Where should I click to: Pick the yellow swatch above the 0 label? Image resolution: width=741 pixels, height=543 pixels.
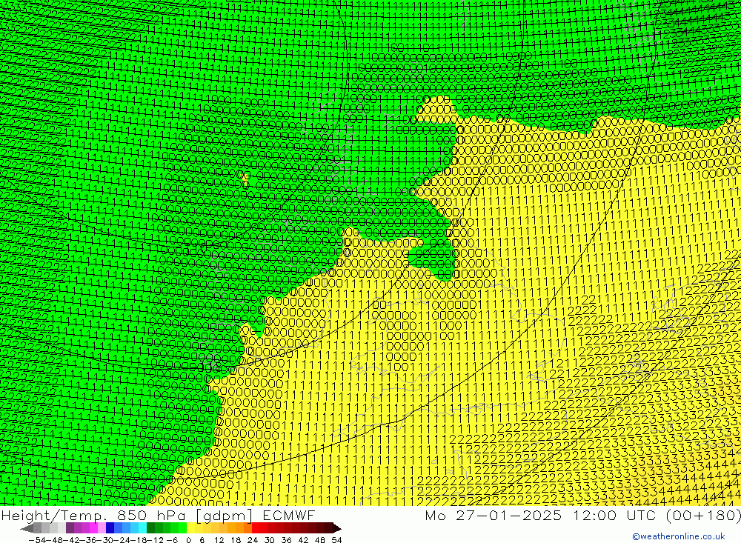pyautogui.click(x=190, y=528)
